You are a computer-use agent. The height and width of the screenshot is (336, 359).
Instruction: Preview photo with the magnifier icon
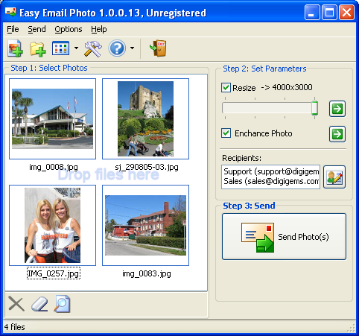(x=62, y=304)
